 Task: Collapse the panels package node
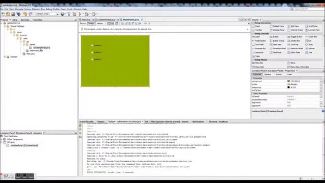[x=24, y=45]
